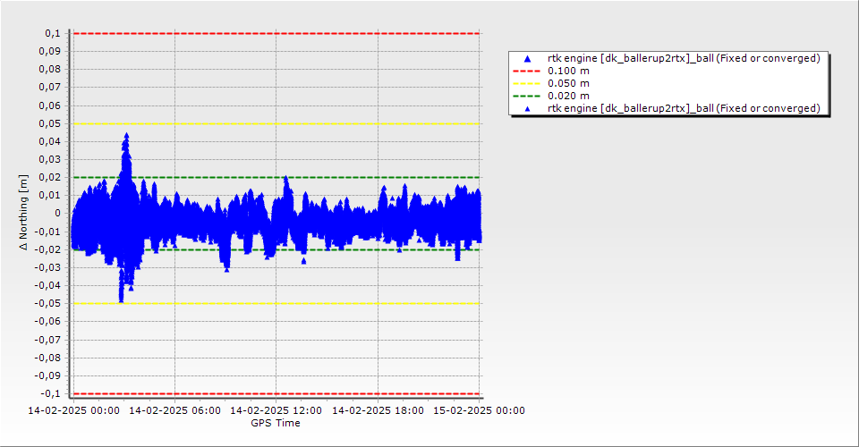Image resolution: width=859 pixels, height=447 pixels.
Task: Click the small blue triangle legend marker
Action: pos(528,109)
